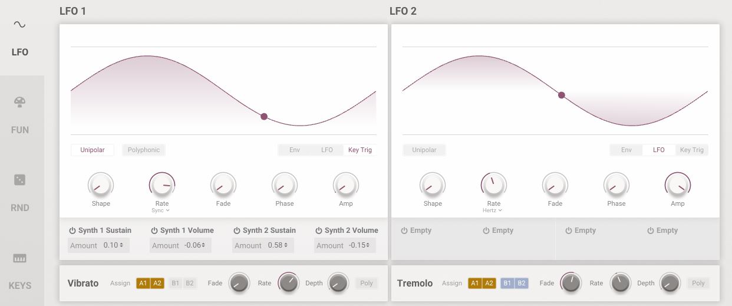Image resolution: width=732 pixels, height=306 pixels.
Task: Enable Unipolar on LFO 2
Action: pyautogui.click(x=424, y=150)
